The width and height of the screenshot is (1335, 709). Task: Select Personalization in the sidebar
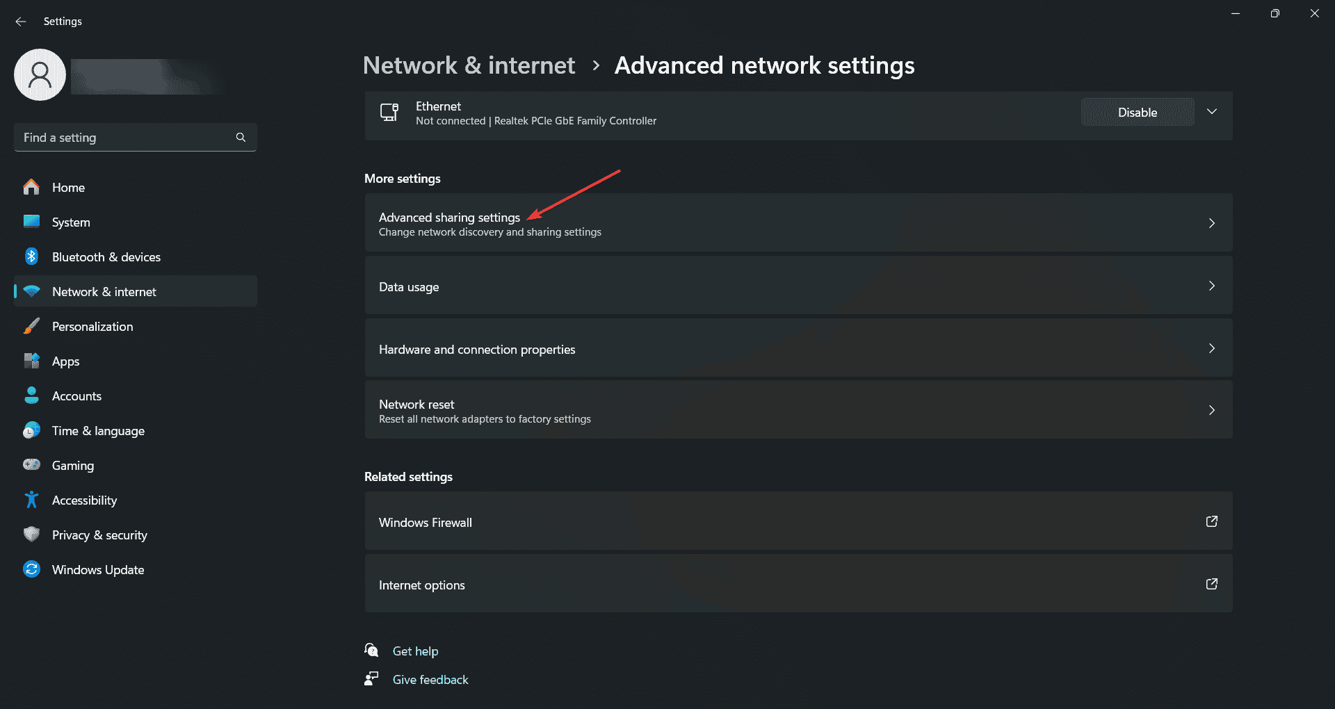[92, 326]
